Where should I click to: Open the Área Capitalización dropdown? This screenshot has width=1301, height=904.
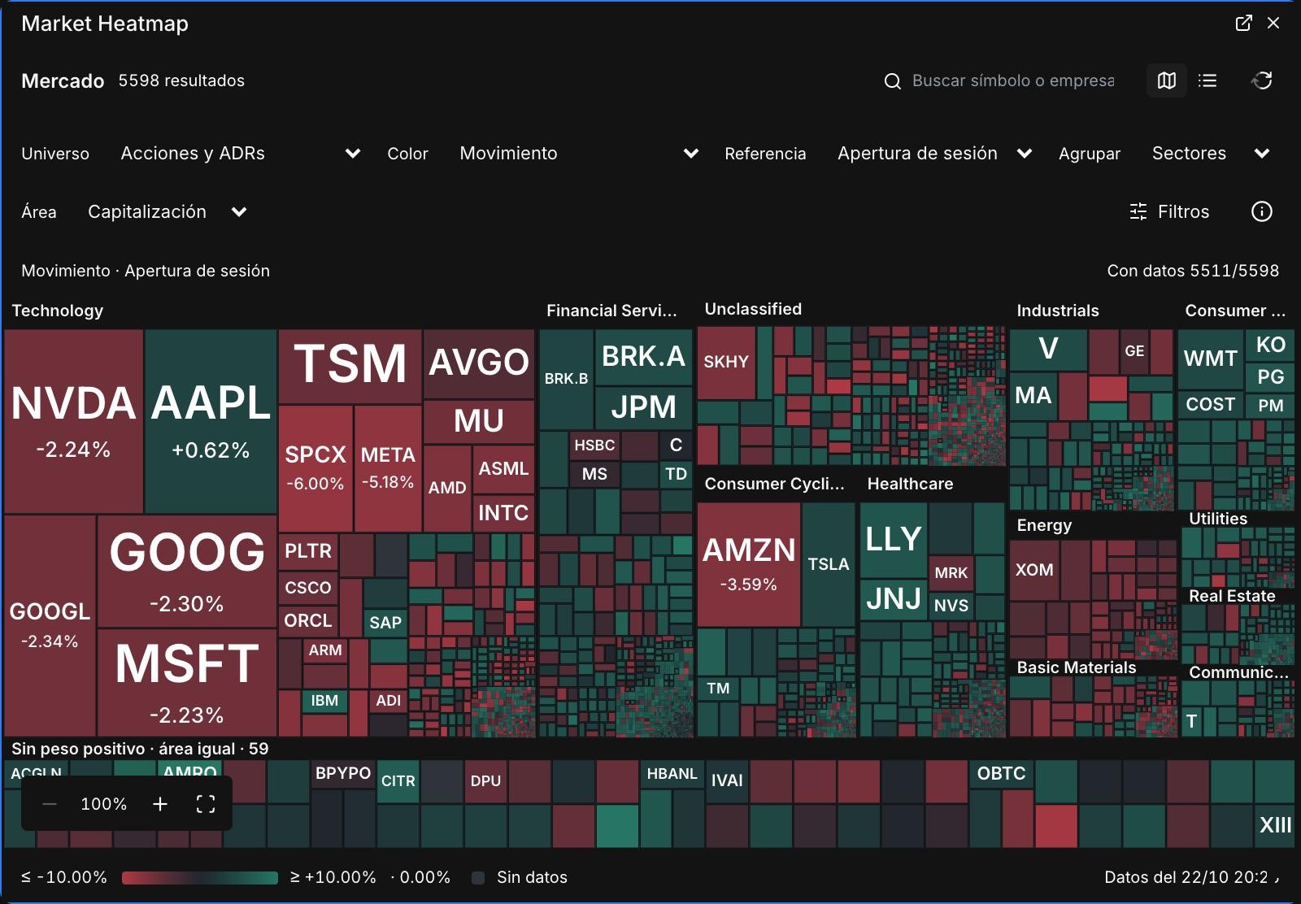(x=168, y=211)
